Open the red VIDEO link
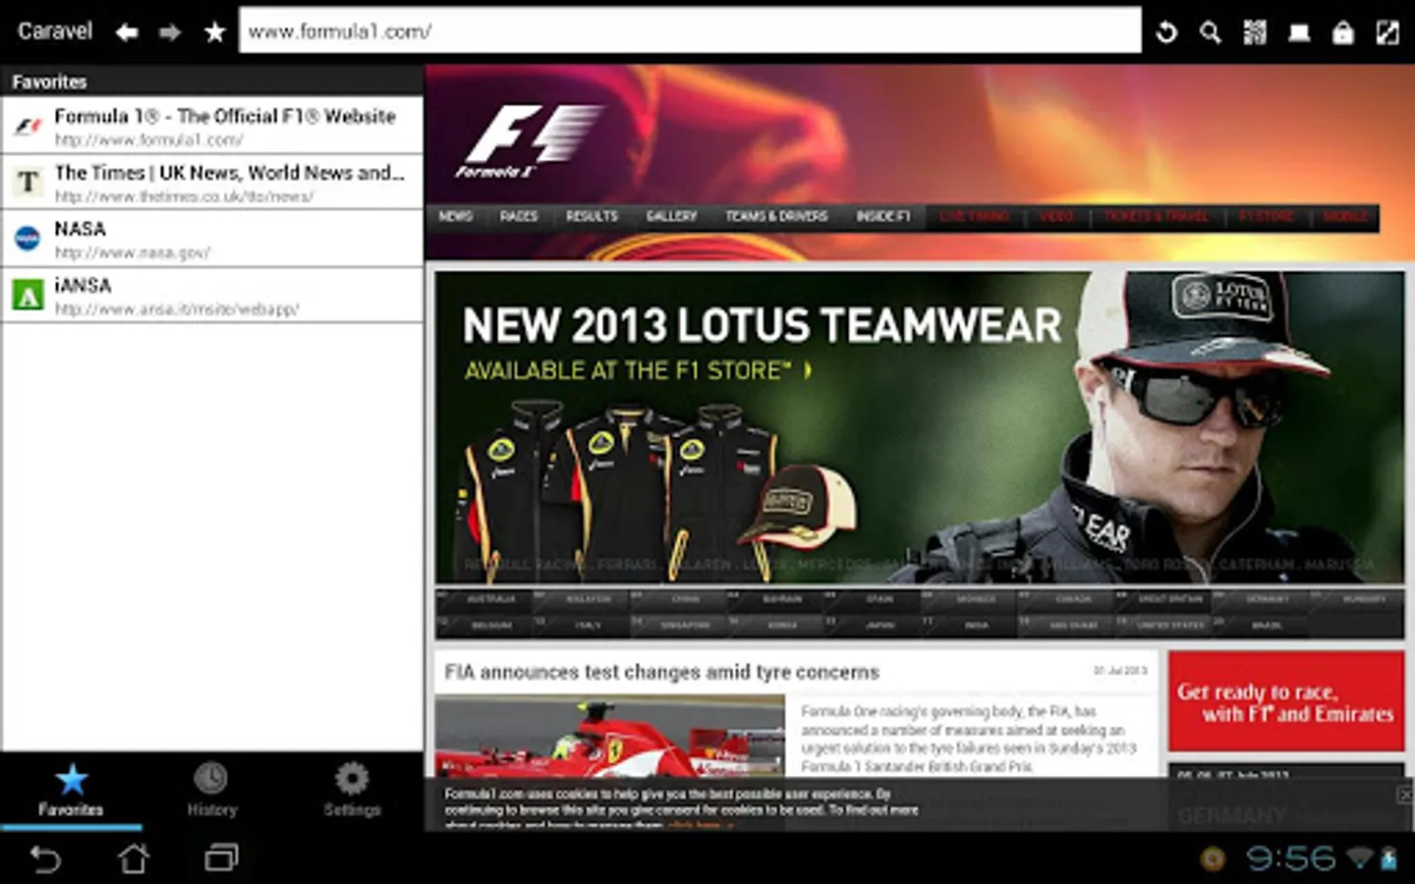The image size is (1415, 884). (1056, 216)
